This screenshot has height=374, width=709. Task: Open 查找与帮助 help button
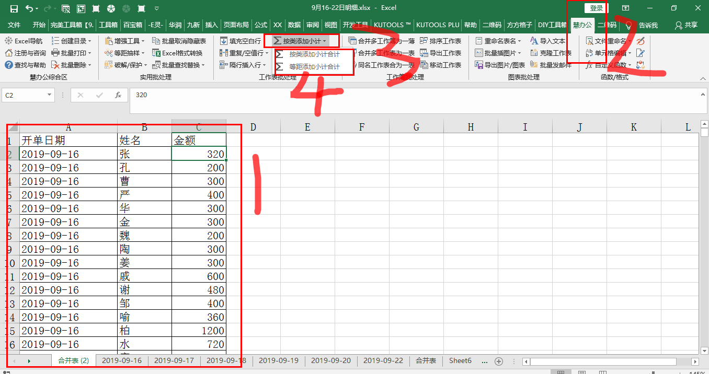(x=26, y=65)
